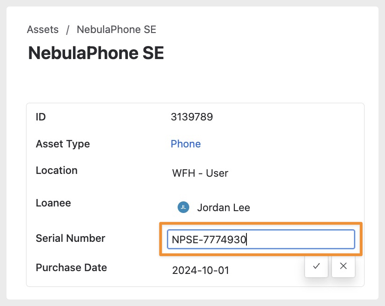Screen dimensions: 385x306
Task: Click the Loanee field label
Action: tap(53, 203)
